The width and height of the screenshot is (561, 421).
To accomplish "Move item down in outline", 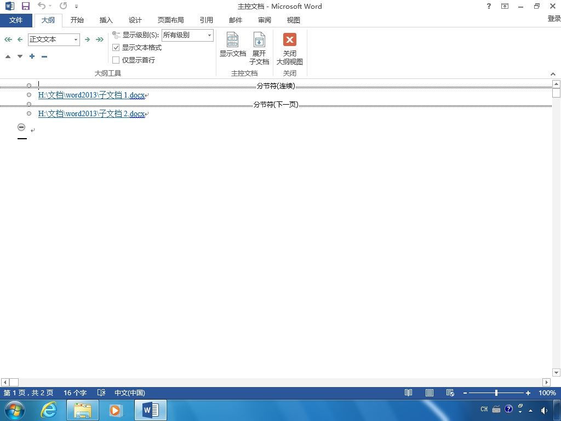I will coord(20,56).
